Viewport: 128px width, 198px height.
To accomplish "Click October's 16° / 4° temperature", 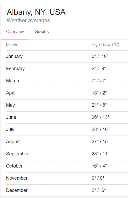I will click(99, 166).
